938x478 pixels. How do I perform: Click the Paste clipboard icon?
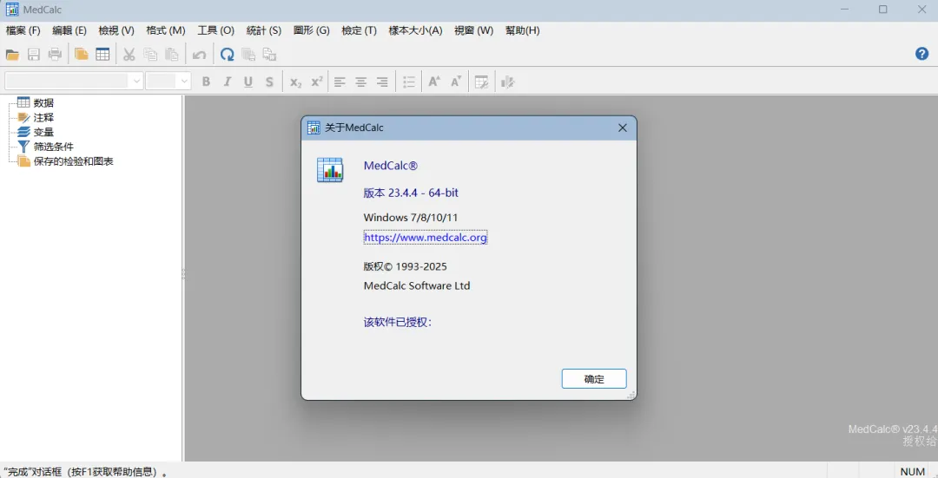(172, 55)
